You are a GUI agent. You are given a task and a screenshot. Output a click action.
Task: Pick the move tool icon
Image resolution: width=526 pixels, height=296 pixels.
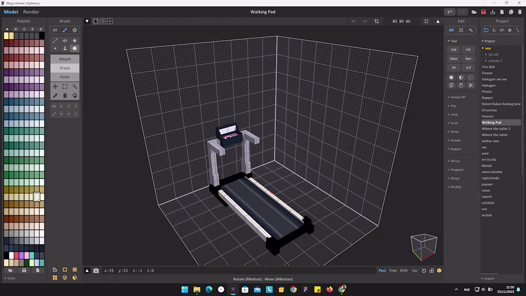55,87
